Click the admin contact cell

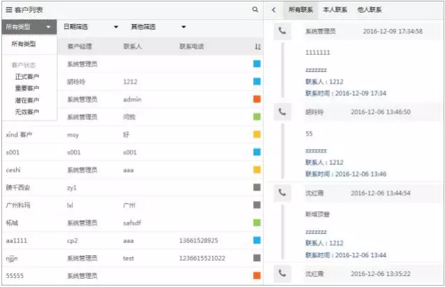click(x=133, y=99)
